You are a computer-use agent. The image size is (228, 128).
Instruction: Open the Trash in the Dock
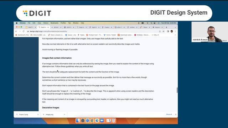(x=114, y=121)
